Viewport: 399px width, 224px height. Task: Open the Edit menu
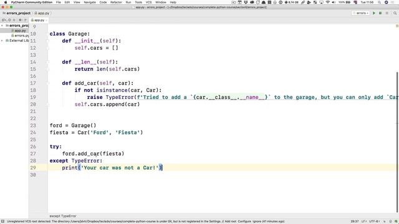(x=67, y=2)
